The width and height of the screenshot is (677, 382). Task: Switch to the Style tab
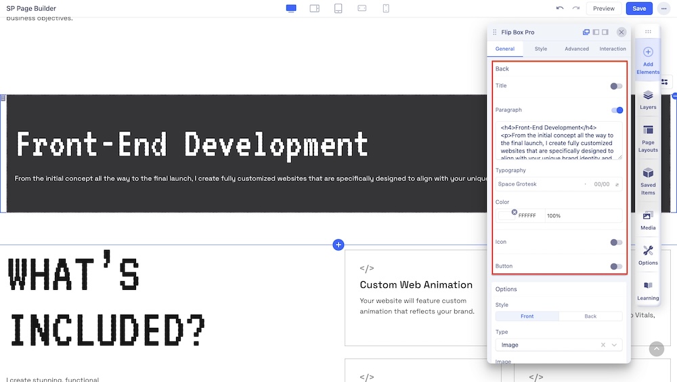point(541,49)
